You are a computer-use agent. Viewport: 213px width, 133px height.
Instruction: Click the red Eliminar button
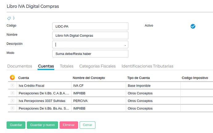click(69, 125)
